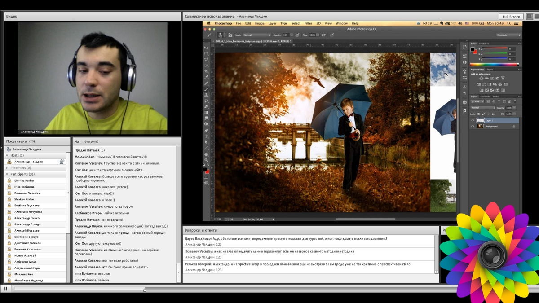The image size is (539, 303).
Task: Click the Full Screen button
Action: [x=511, y=17]
